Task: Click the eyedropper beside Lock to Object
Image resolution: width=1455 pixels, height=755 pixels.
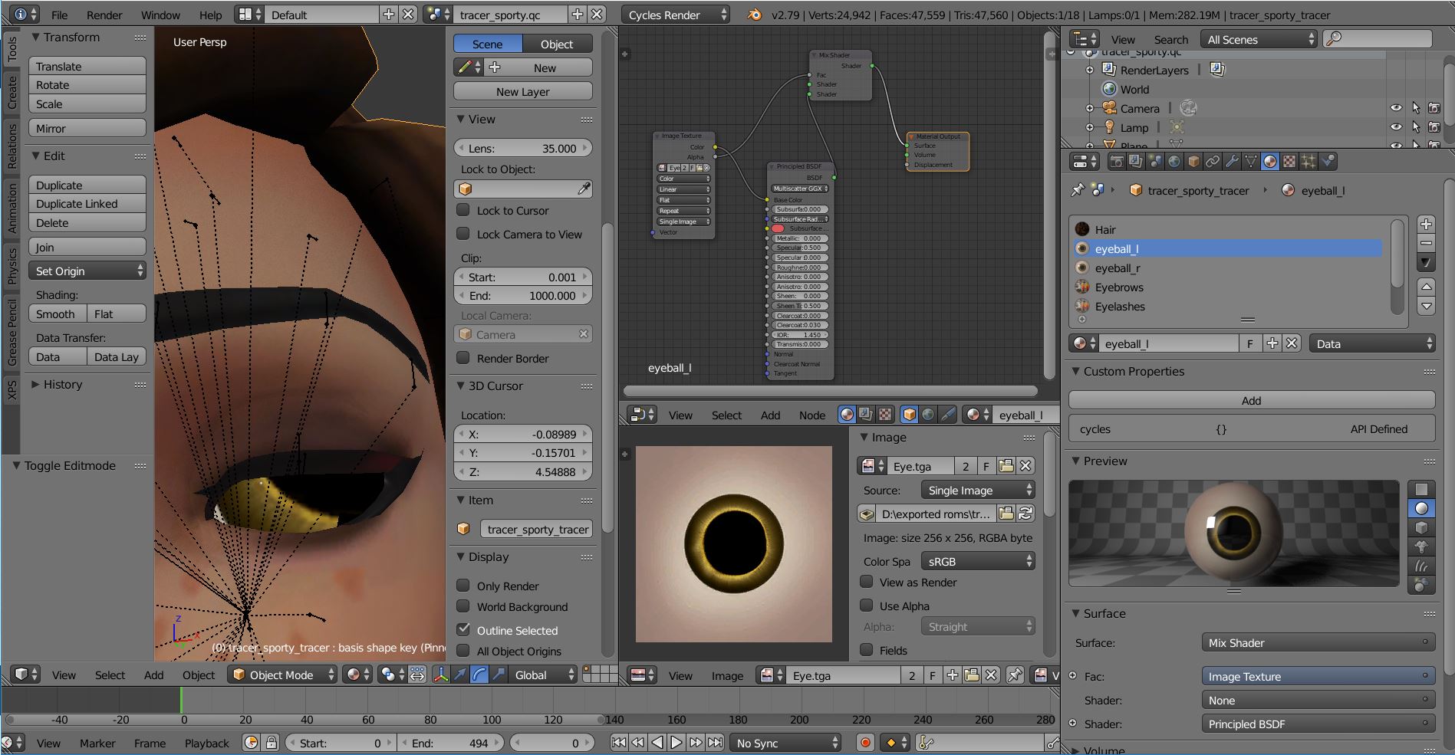Action: tap(584, 189)
